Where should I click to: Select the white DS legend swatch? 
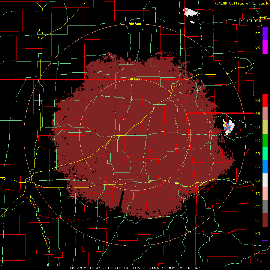click(x=265, y=180)
